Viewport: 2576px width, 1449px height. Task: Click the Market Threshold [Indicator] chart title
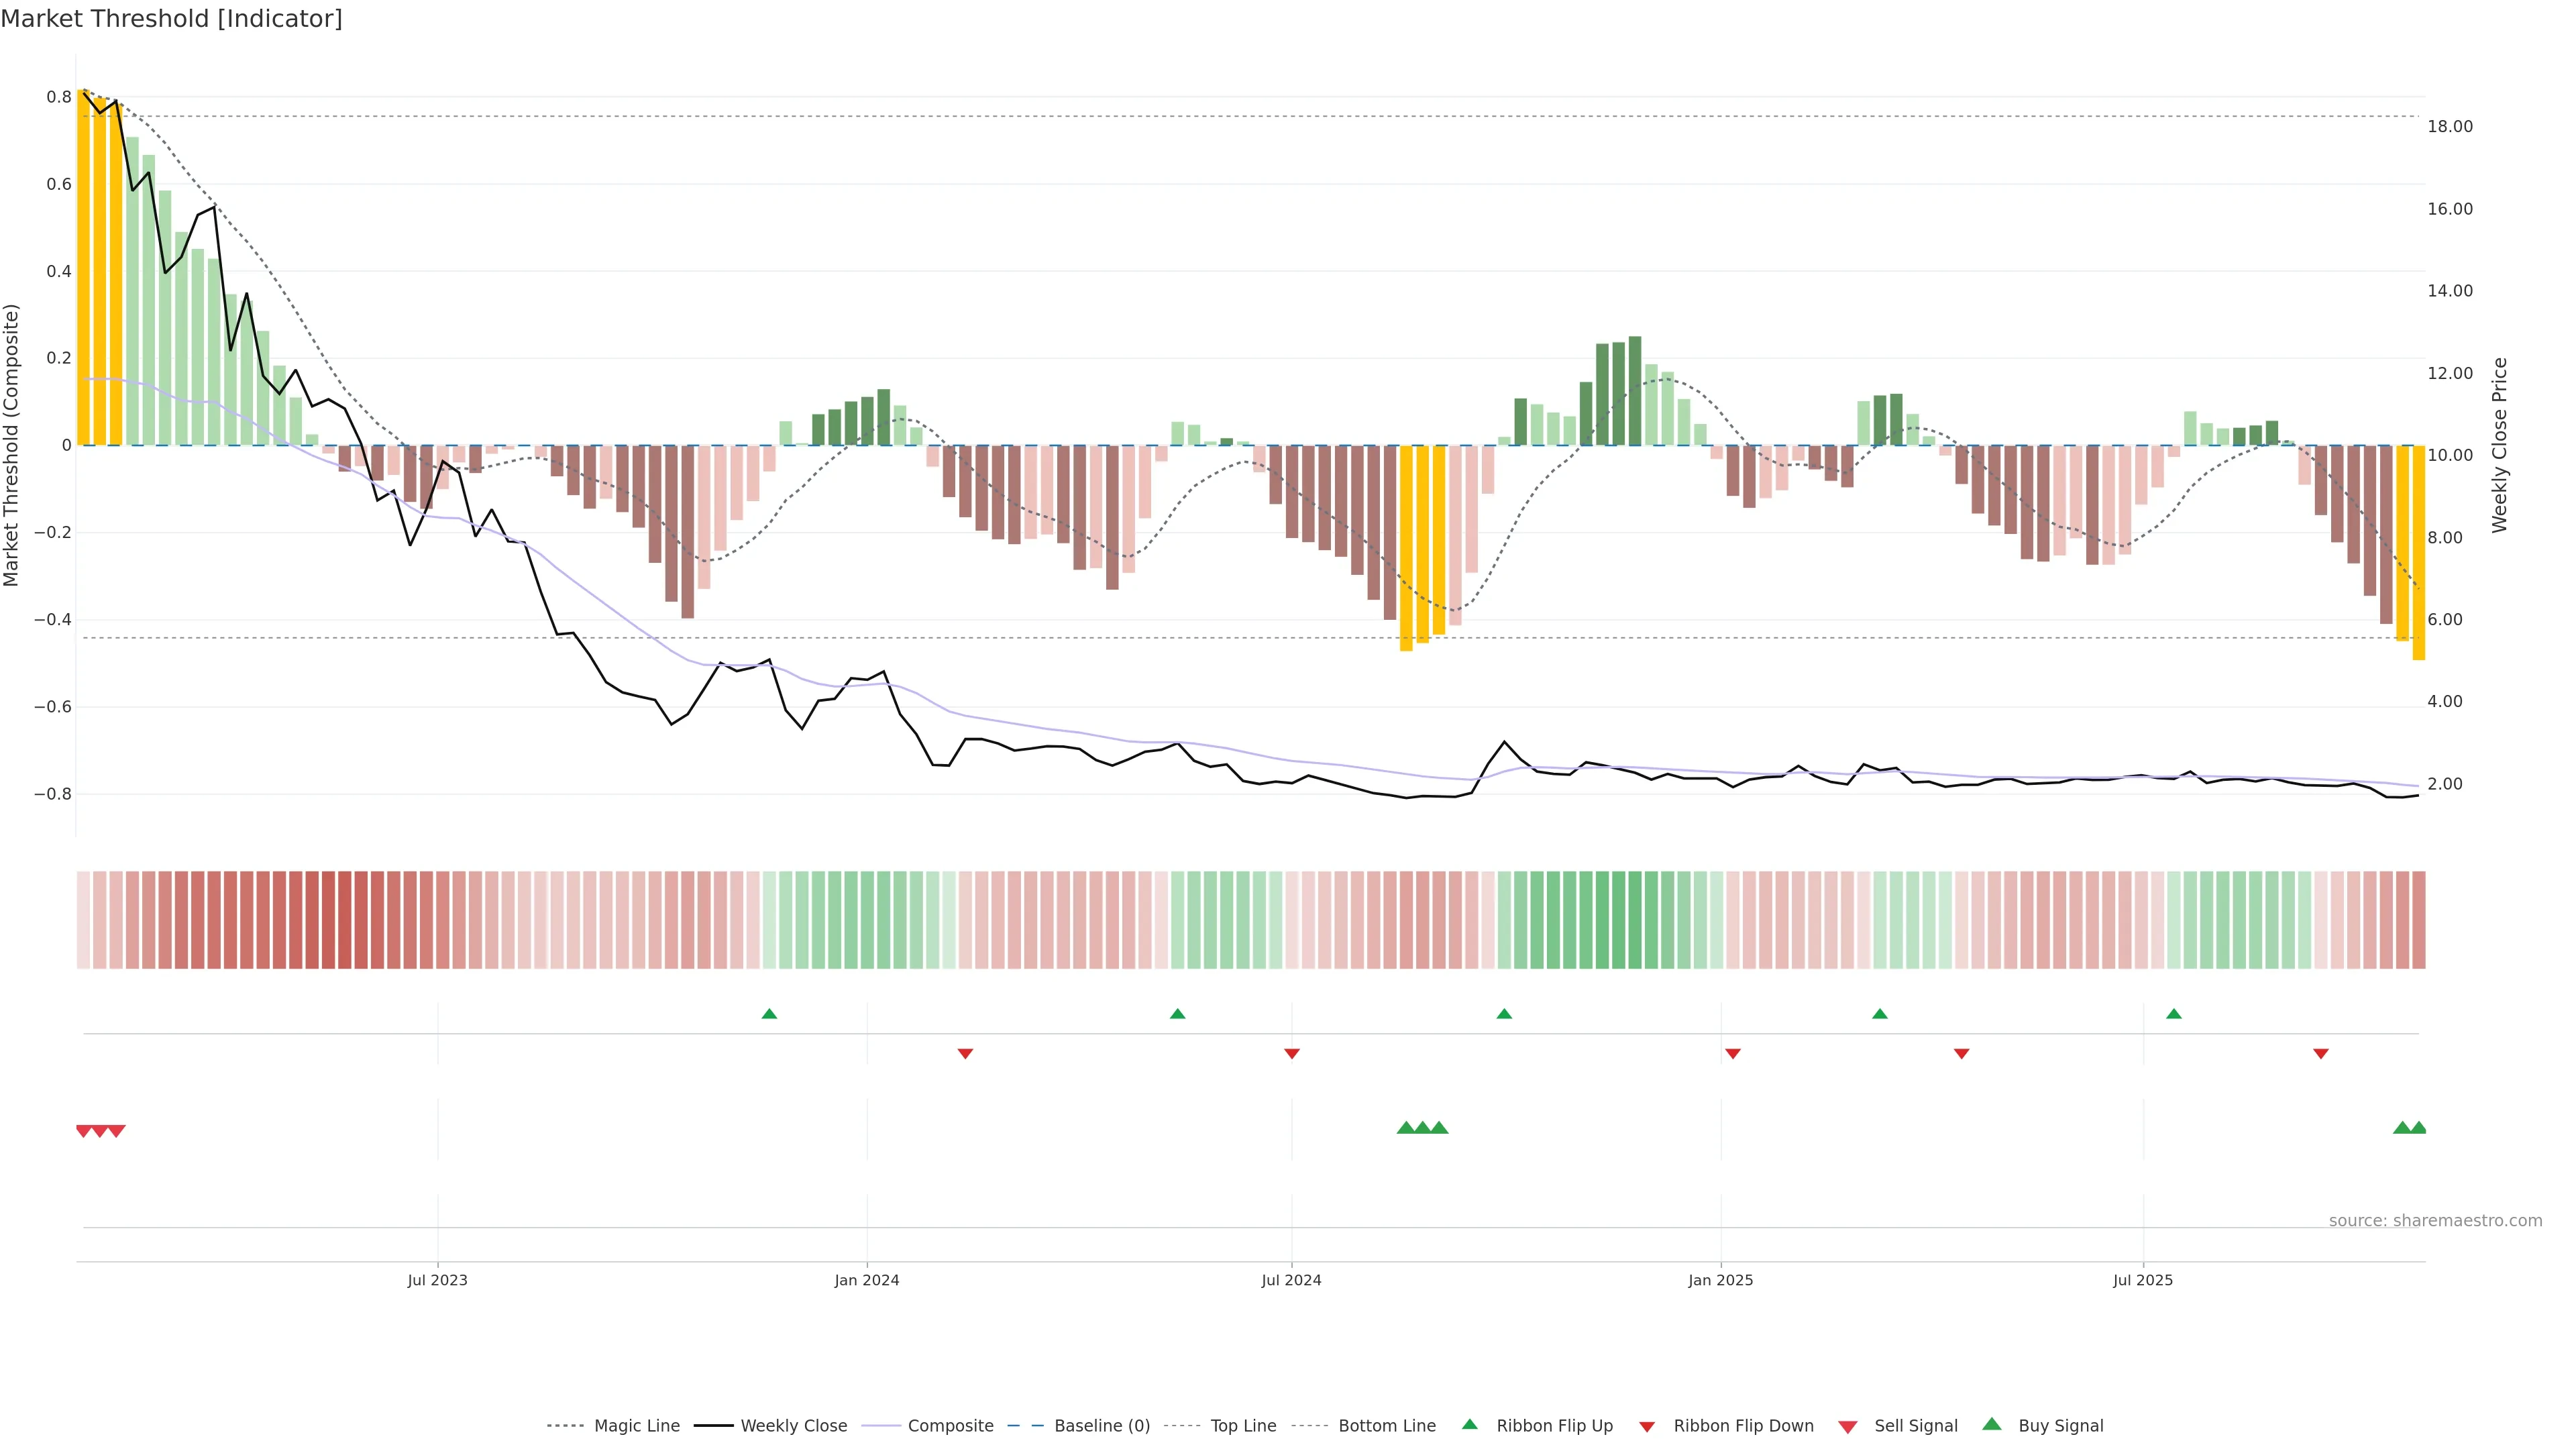[171, 19]
